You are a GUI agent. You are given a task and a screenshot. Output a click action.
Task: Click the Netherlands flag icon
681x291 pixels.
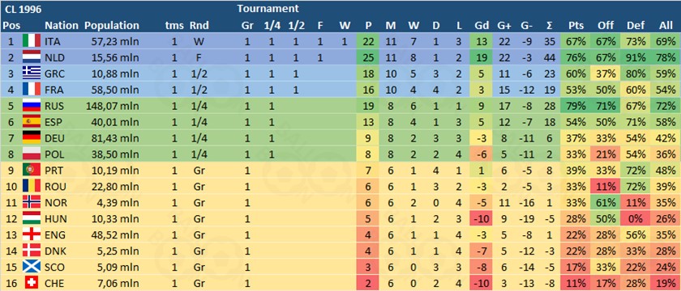point(32,57)
